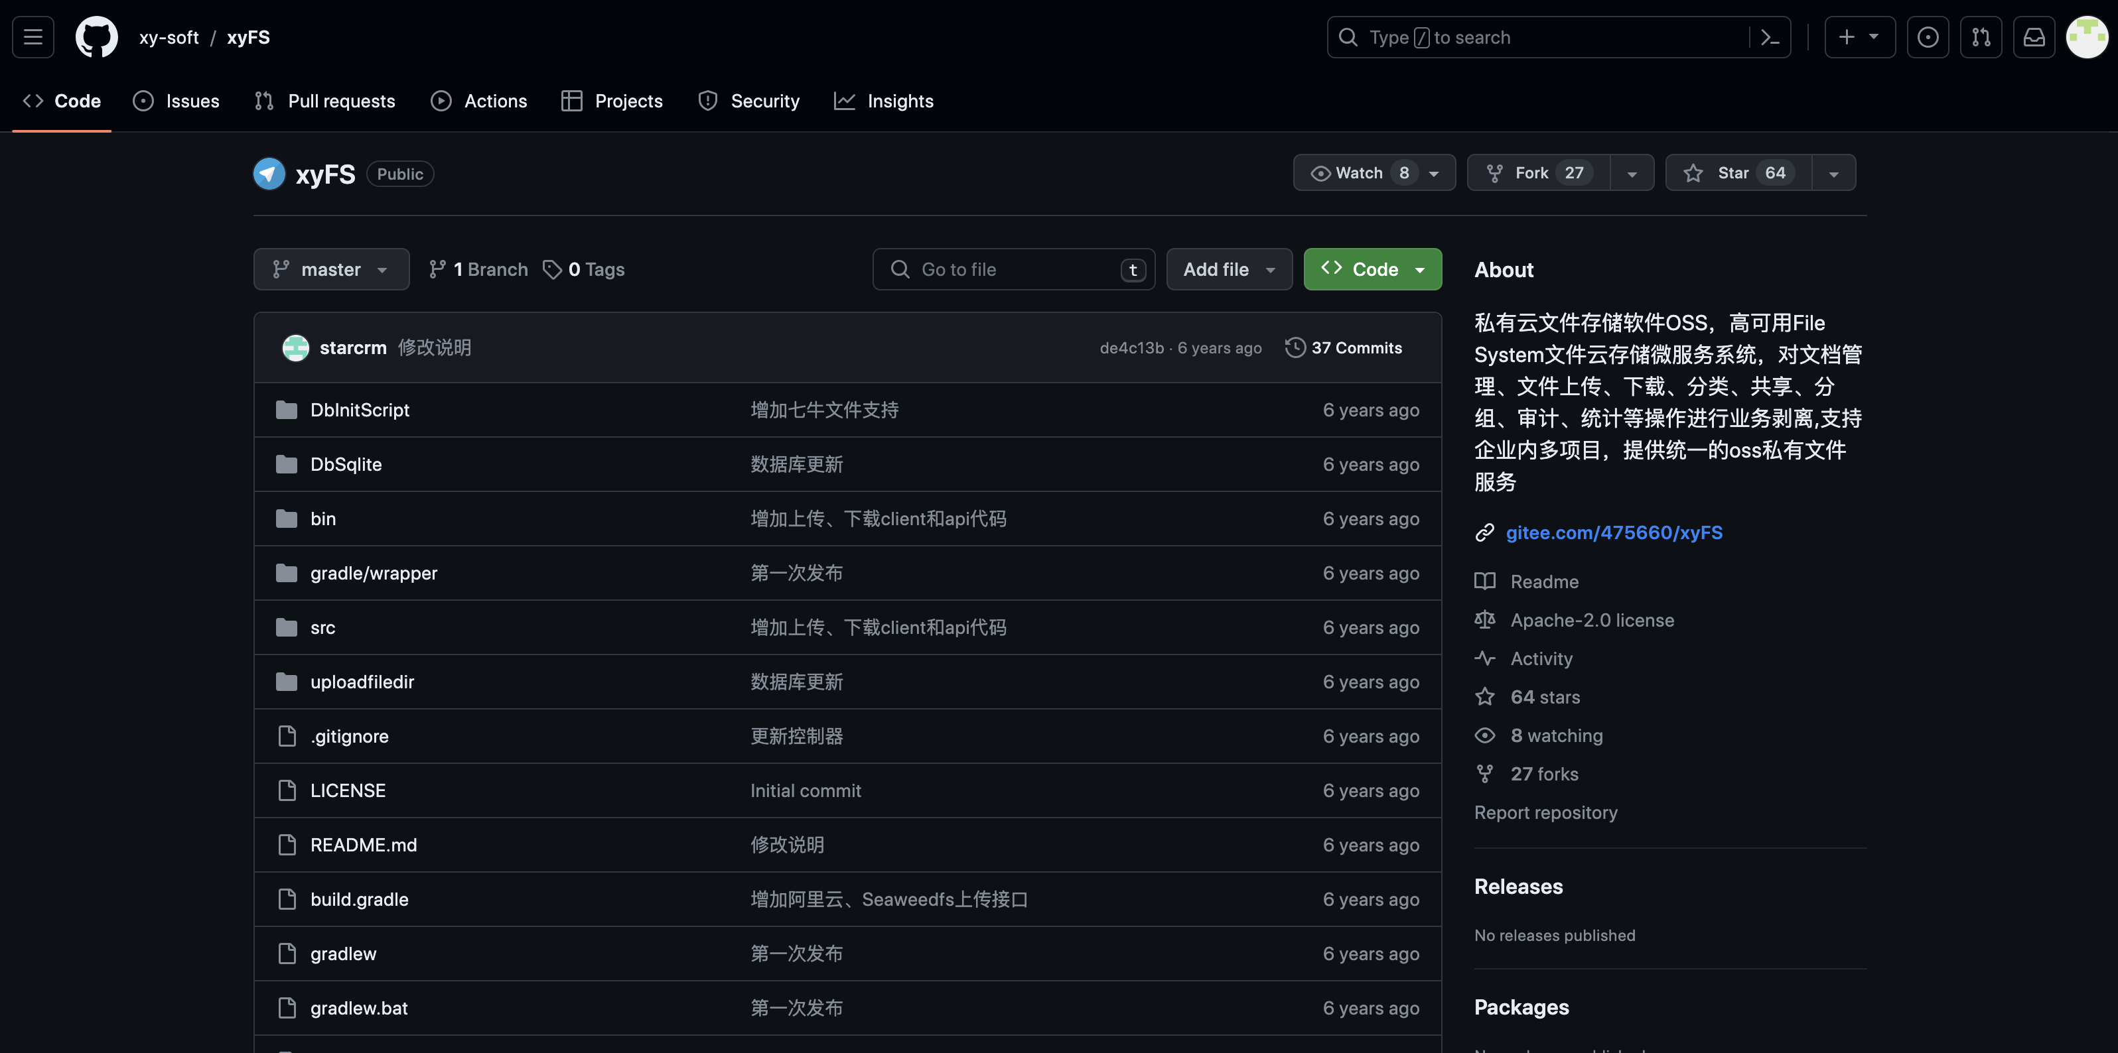Open the Apache-2.0 license link
Viewport: 2118px width, 1053px height.
click(x=1592, y=620)
